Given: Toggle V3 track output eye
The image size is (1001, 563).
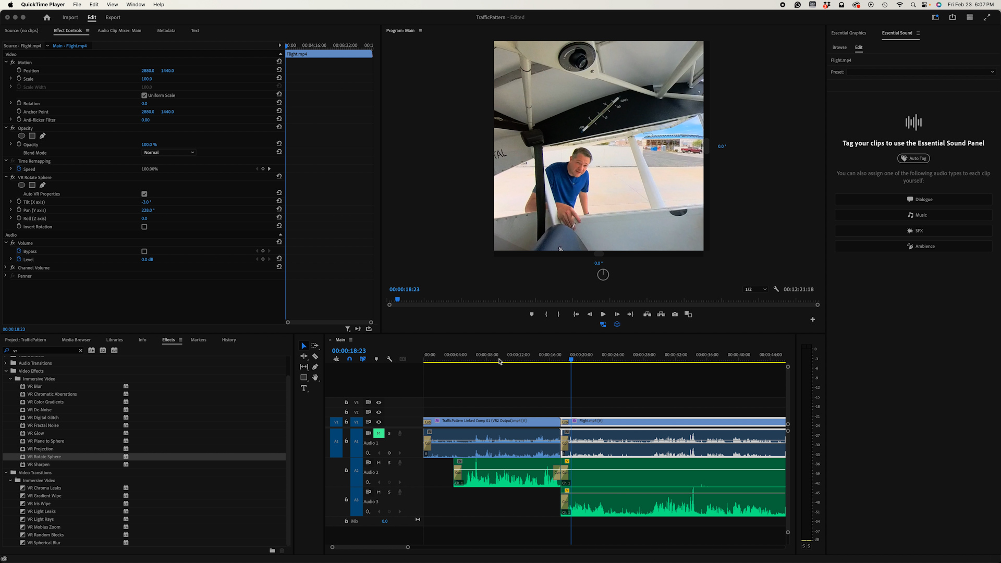Looking at the screenshot, I should pyautogui.click(x=379, y=402).
